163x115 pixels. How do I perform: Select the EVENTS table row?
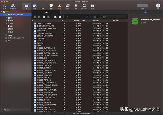tap(80, 43)
